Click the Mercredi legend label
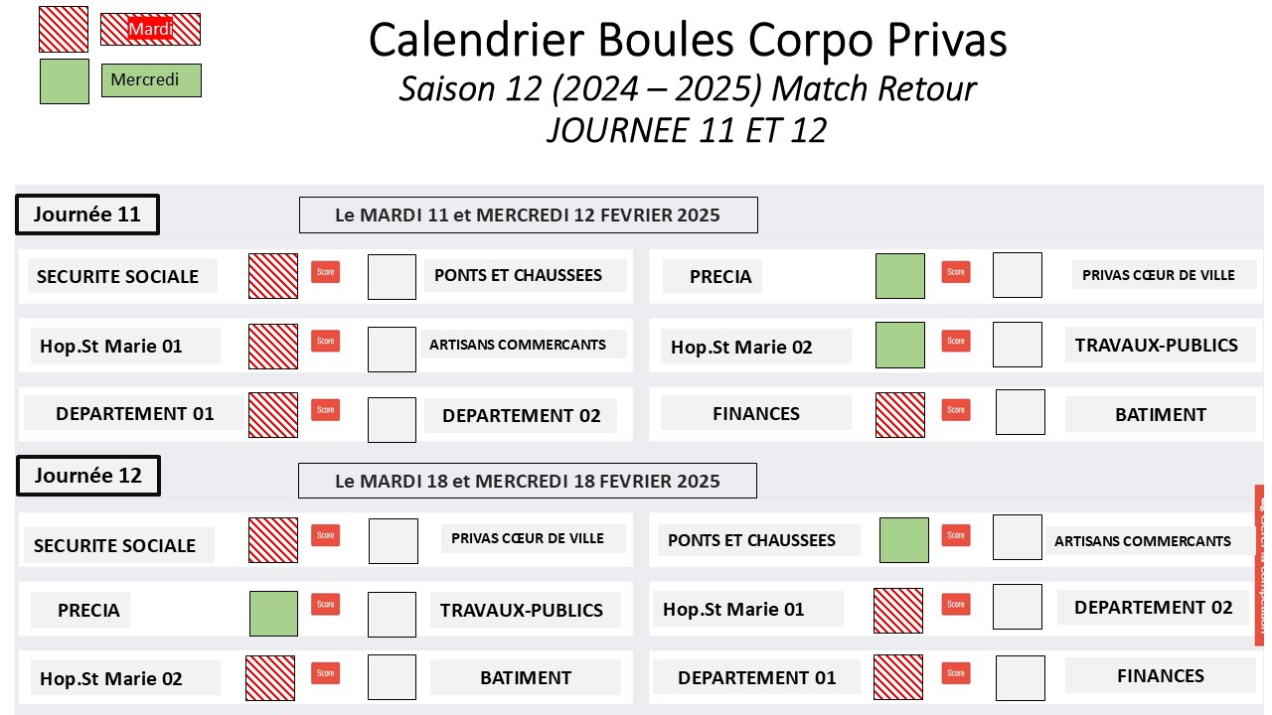1272x715 pixels. pos(151,80)
